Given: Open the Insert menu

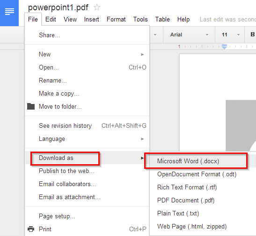Looking at the screenshot, I should point(91,20).
